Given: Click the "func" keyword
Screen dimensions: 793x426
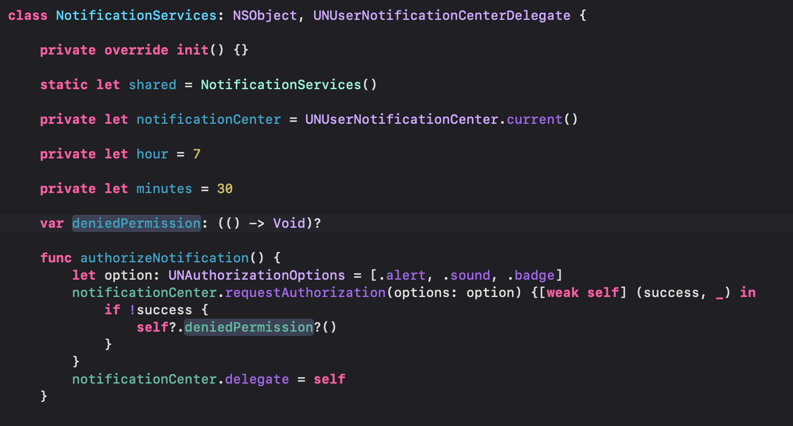Looking at the screenshot, I should pos(56,258).
